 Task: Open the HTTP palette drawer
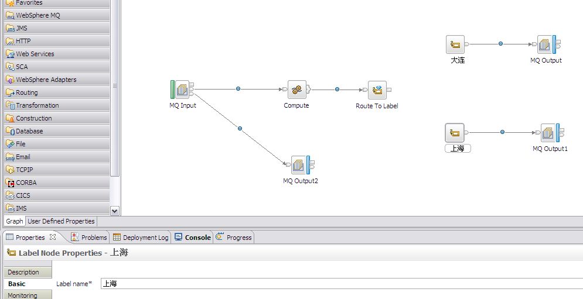pos(56,41)
